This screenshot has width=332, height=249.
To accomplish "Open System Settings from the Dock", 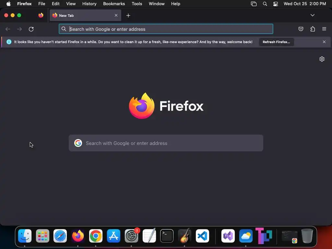I will (x=131, y=236).
